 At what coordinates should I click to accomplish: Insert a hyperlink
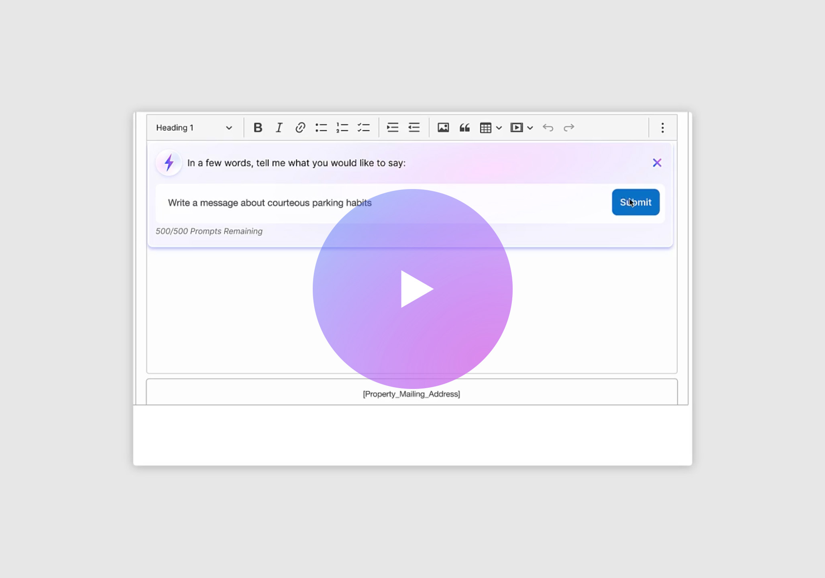coord(300,128)
